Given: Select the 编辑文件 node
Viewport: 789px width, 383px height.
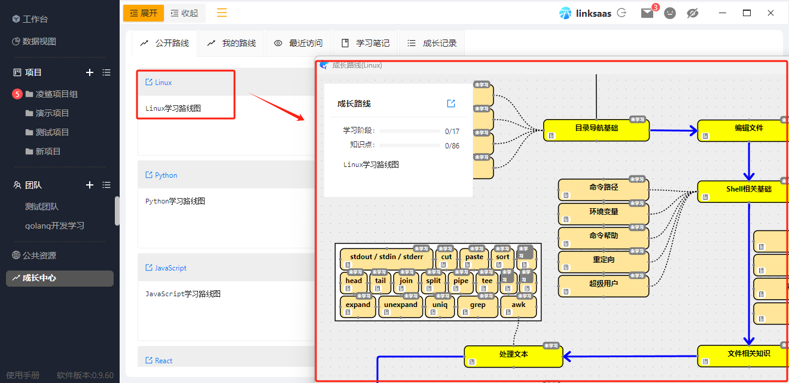Looking at the screenshot, I should (x=743, y=130).
